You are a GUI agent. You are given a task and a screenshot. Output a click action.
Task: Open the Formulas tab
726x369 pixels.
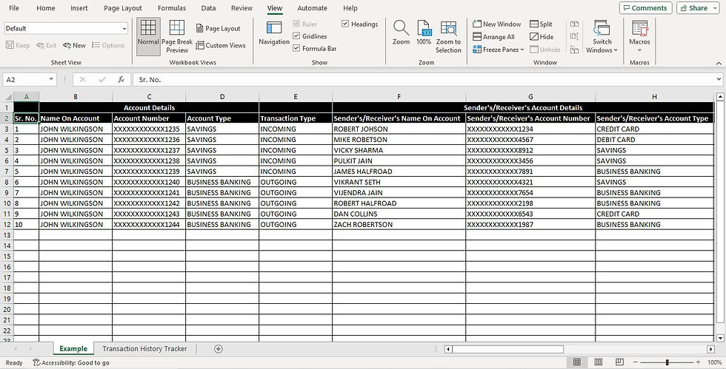[172, 8]
